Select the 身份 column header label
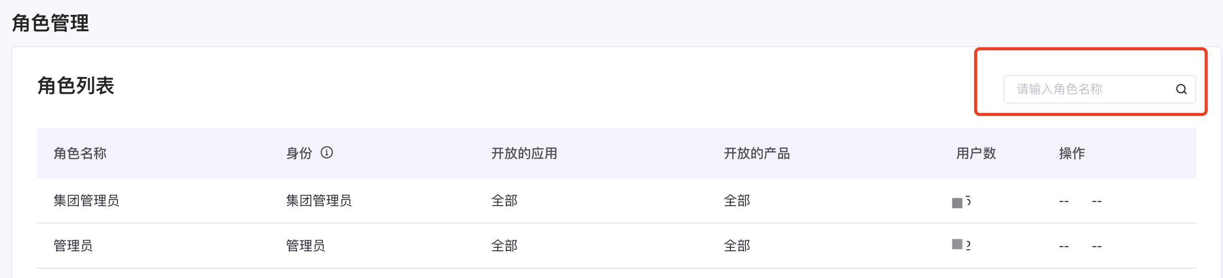 (x=299, y=153)
